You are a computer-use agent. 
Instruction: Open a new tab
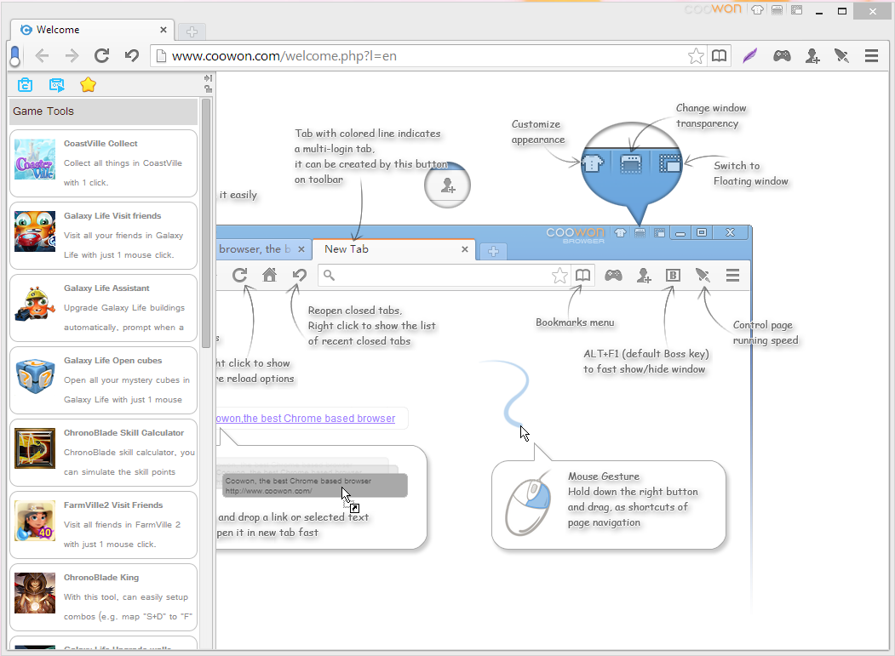tap(192, 32)
